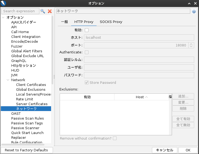Click the キャンセル button
The width and height of the screenshot is (199, 154).
[x=164, y=150]
